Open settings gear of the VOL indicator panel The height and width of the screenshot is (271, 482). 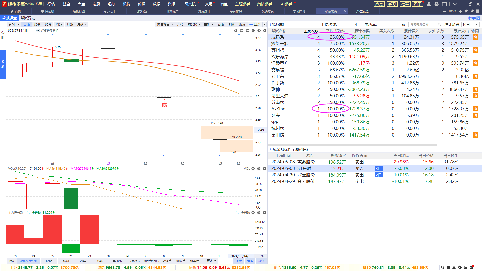(x=253, y=169)
